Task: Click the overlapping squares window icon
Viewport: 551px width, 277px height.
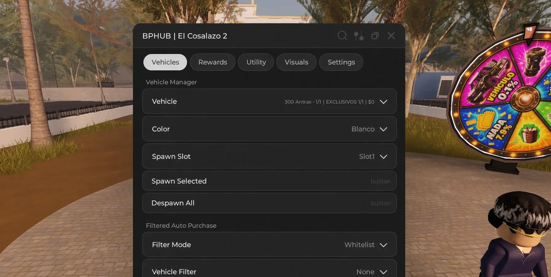Action: coord(375,36)
